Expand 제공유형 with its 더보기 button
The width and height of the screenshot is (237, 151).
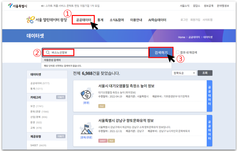pos(61,136)
